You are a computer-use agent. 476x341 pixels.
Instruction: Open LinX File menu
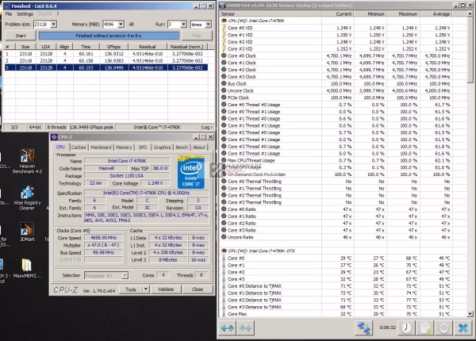tap(9, 14)
